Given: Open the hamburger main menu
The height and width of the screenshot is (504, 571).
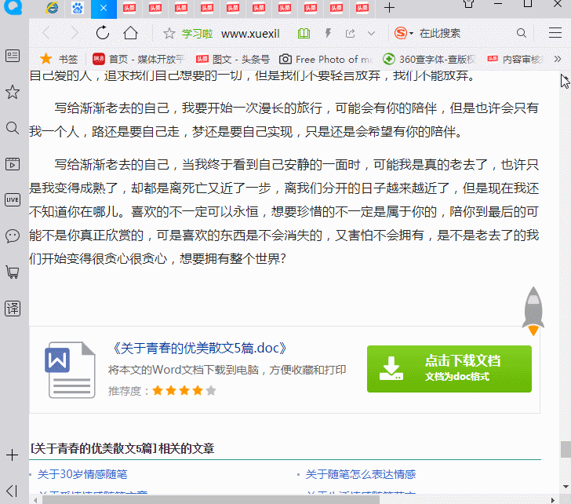Looking at the screenshot, I should (x=555, y=33).
